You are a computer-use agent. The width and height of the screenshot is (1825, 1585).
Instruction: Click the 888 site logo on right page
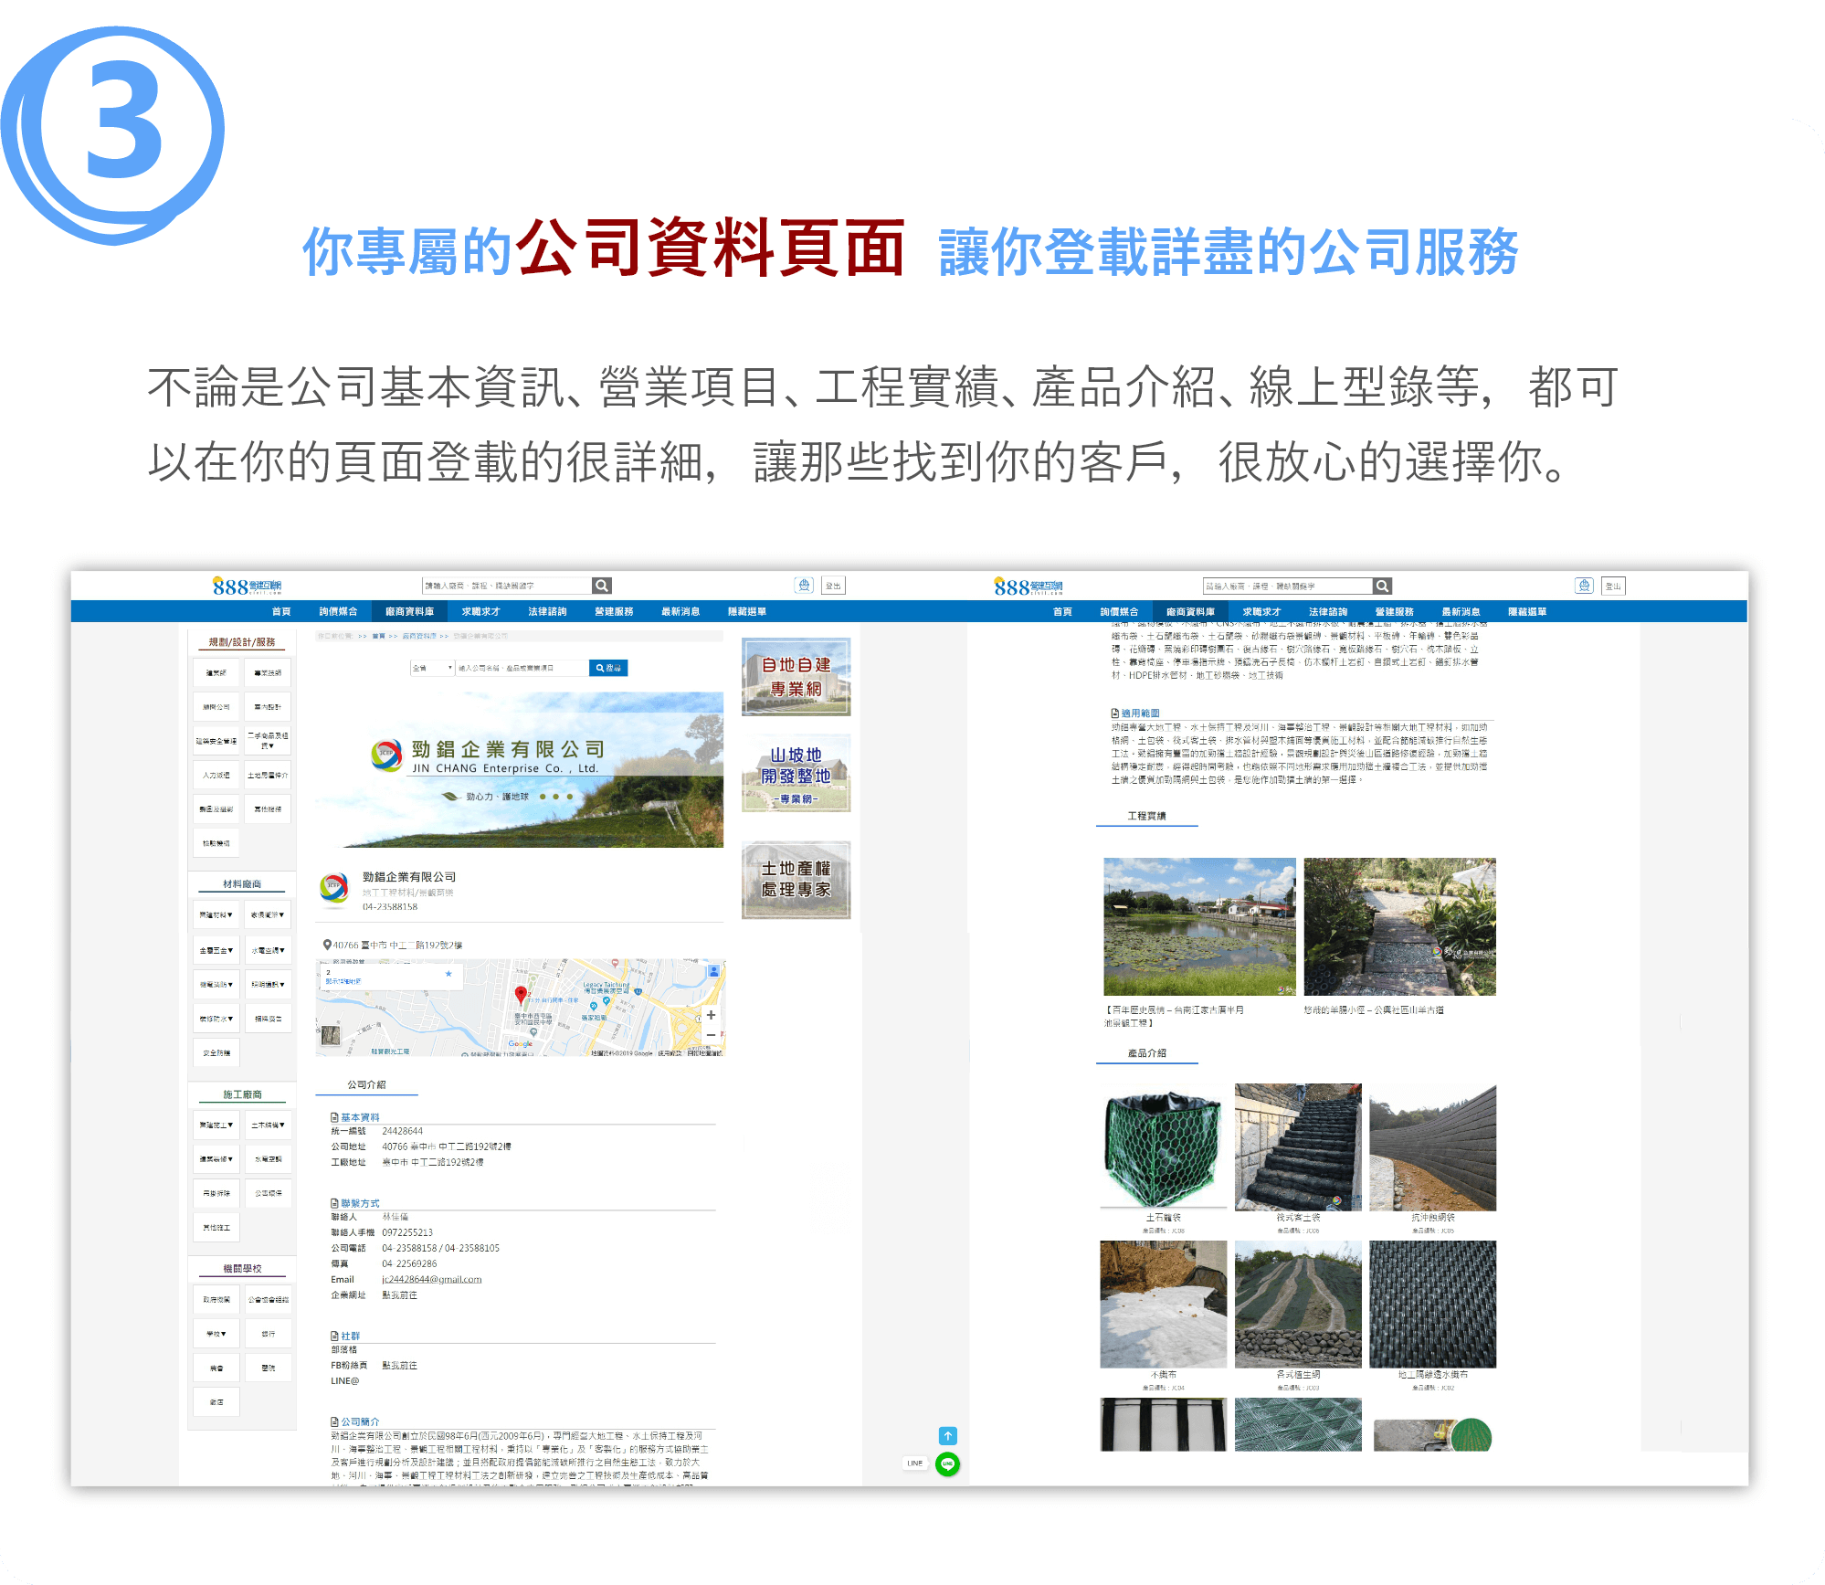click(1028, 586)
